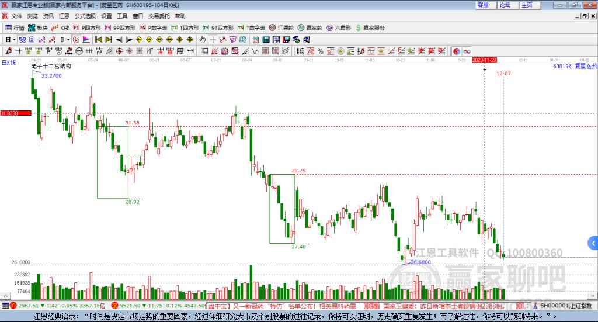Open the 9P四方形 tool

click(x=120, y=28)
